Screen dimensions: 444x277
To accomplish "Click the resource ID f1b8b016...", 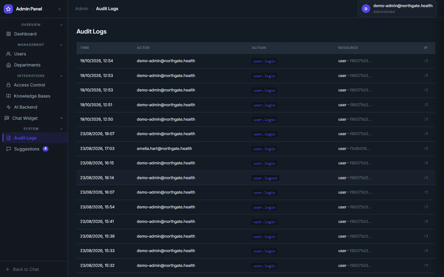I will [360, 148].
